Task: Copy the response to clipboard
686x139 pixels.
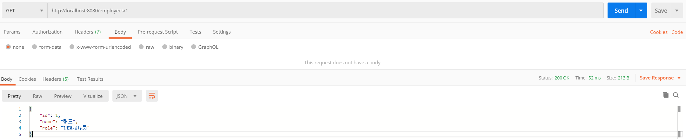Action: click(x=665, y=95)
